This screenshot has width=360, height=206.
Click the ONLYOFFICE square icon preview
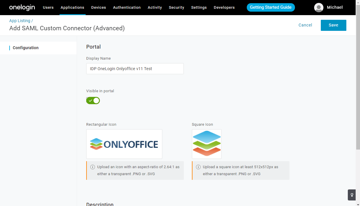coord(206,144)
